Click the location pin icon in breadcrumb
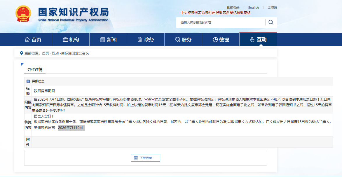The height and width of the screenshot is (177, 342). click(x=21, y=53)
